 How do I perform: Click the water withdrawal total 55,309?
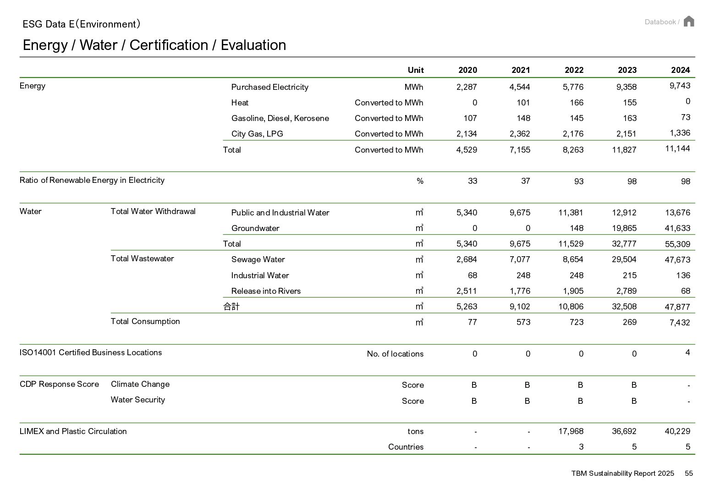pyautogui.click(x=677, y=244)
